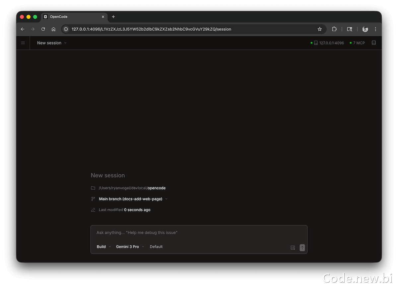Go forward in browser history
The width and height of the screenshot is (398, 284).
(x=33, y=29)
